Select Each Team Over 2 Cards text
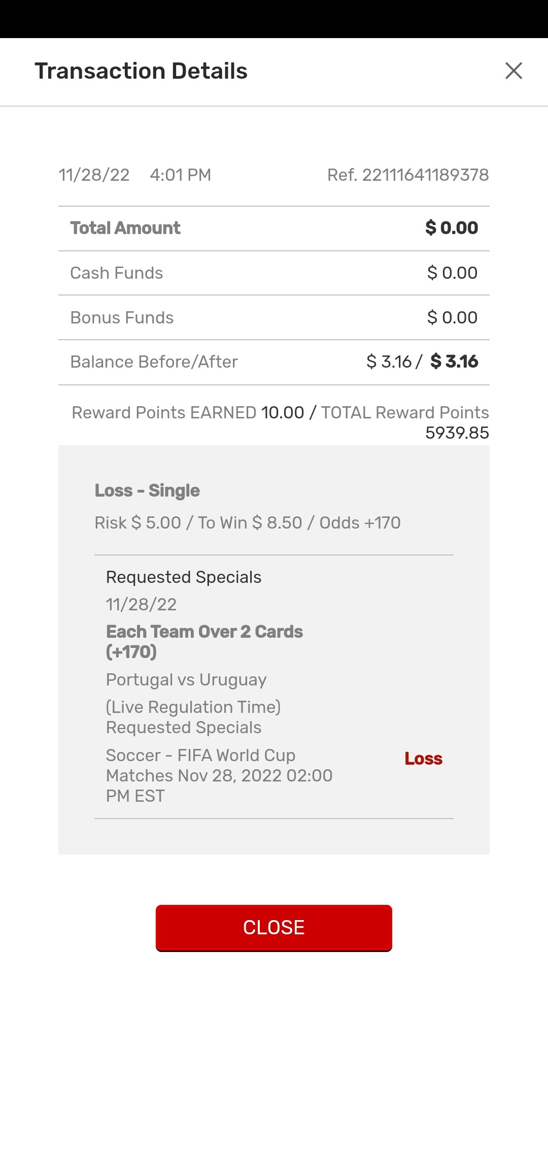This screenshot has height=1176, width=548. coord(204,632)
